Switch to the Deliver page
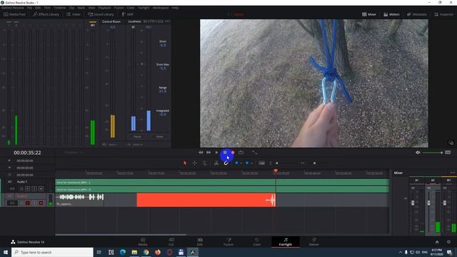This screenshot has height=257, width=457. pyautogui.click(x=314, y=242)
